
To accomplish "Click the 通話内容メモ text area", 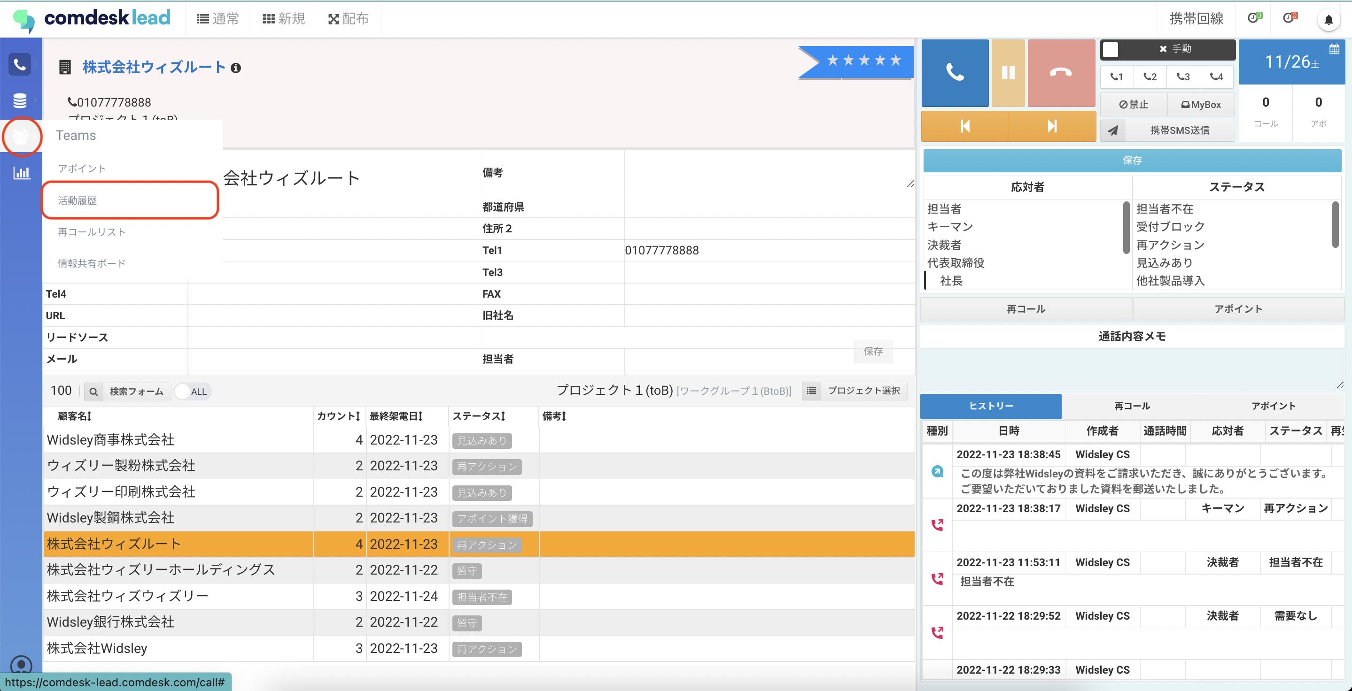I will click(1132, 369).
